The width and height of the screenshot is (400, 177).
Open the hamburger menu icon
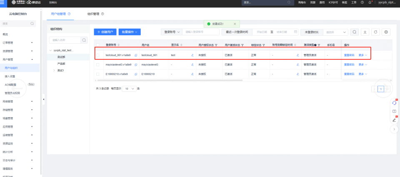2,2
